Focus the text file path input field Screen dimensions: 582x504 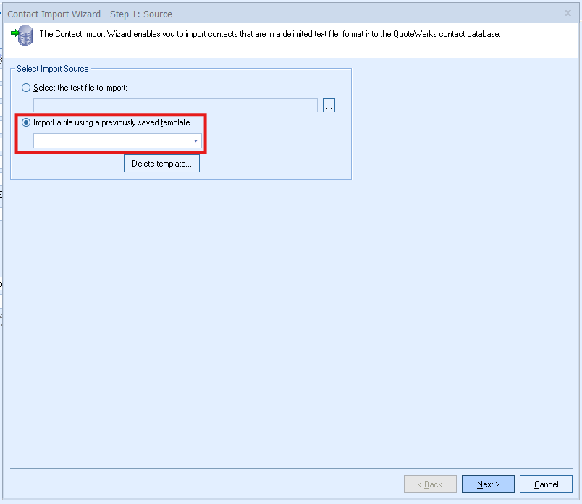click(175, 106)
